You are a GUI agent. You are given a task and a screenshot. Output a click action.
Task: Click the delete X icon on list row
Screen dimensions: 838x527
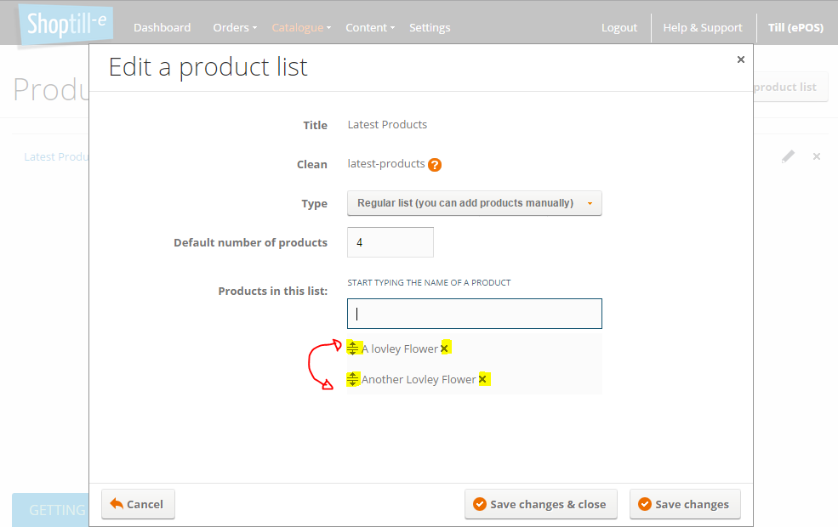click(x=817, y=156)
